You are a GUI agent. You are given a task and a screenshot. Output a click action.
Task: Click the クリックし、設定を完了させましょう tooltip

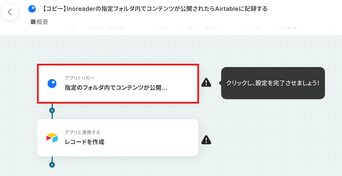273,83
